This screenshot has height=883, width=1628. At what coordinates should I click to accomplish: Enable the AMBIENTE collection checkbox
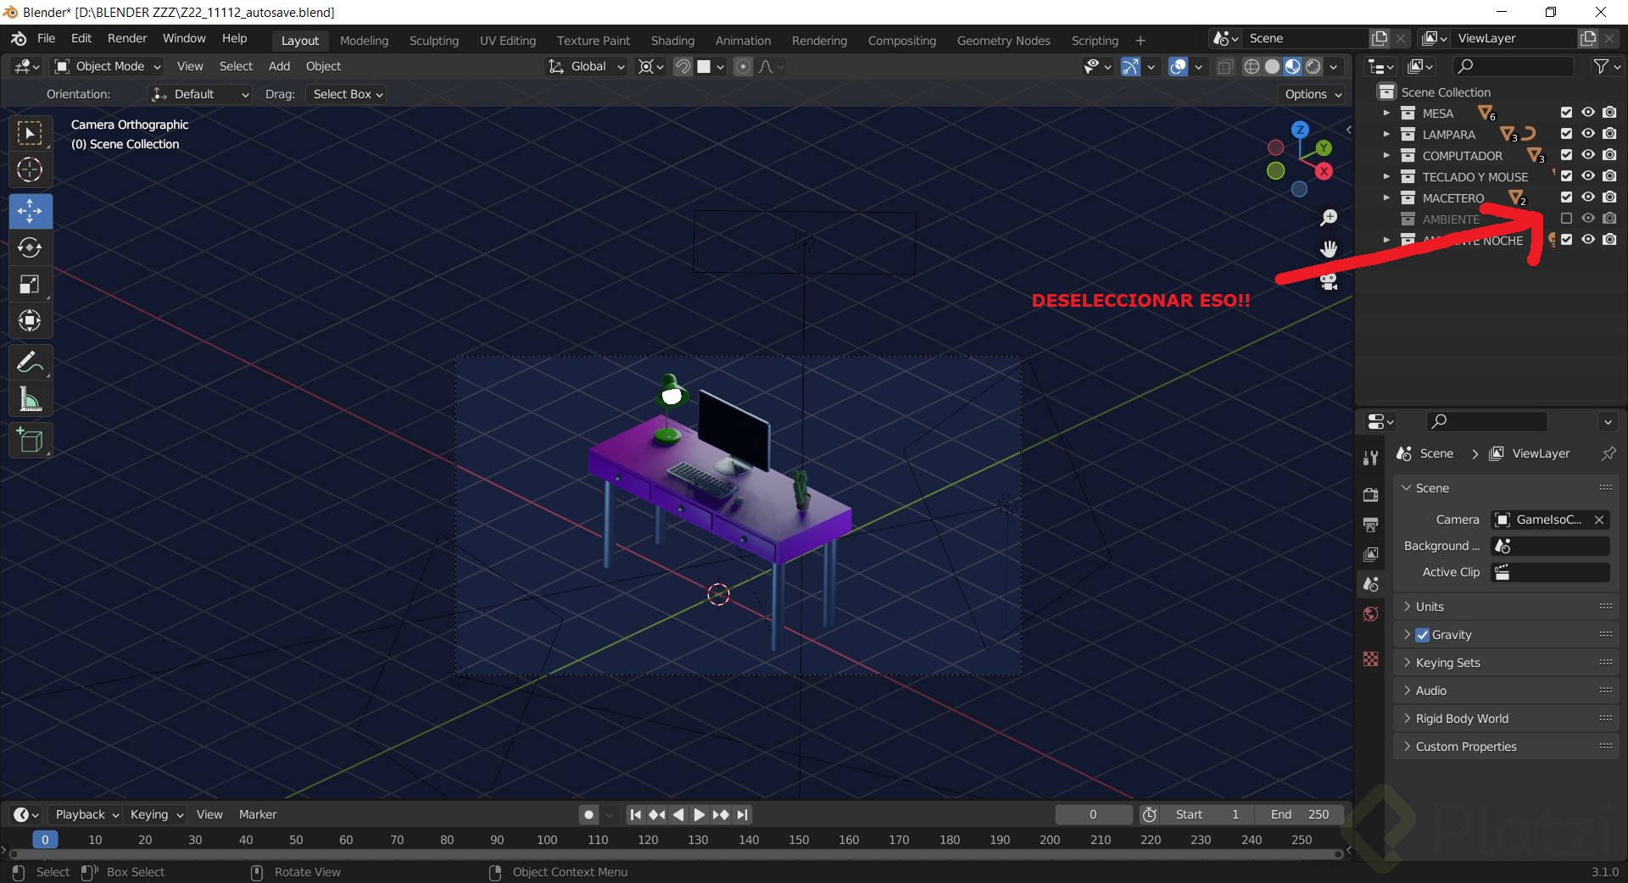(1566, 219)
